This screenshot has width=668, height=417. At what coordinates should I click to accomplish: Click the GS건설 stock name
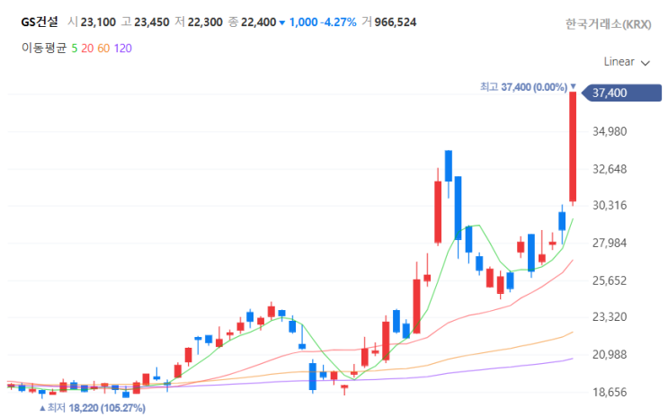(x=40, y=22)
